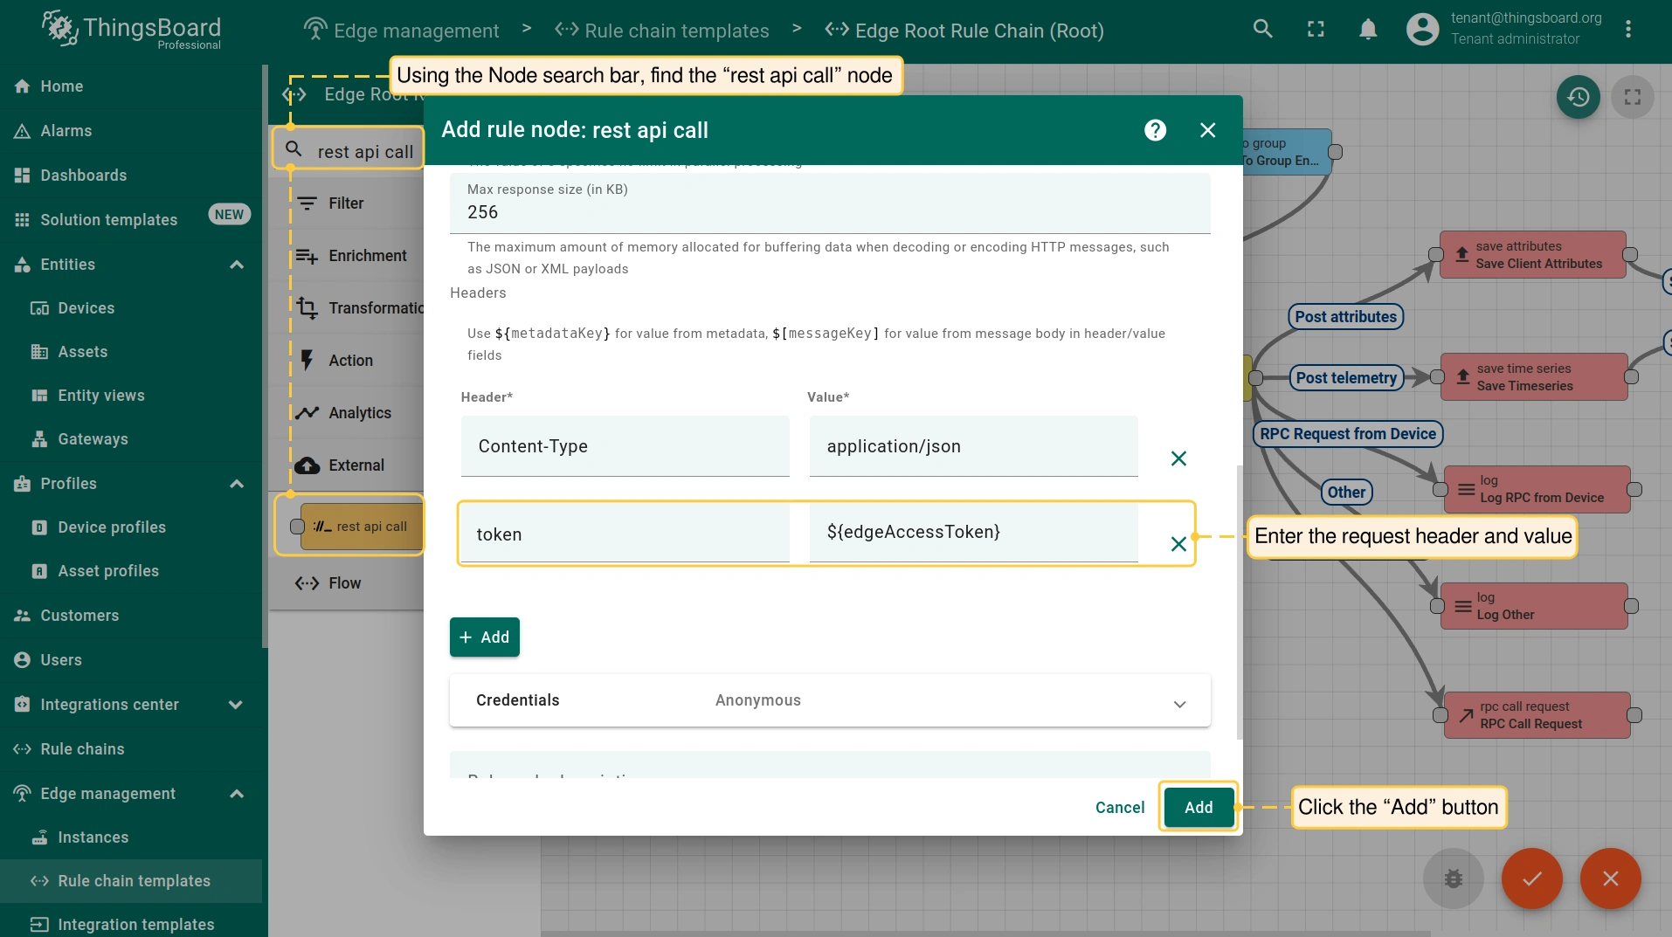Delete the token header row
Viewport: 1672px width, 937px height.
pyautogui.click(x=1178, y=544)
